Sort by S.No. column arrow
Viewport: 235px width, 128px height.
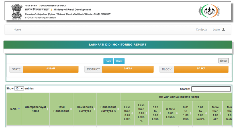coord(19,108)
